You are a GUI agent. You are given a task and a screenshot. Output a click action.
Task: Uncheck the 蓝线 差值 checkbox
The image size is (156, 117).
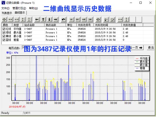4,40
